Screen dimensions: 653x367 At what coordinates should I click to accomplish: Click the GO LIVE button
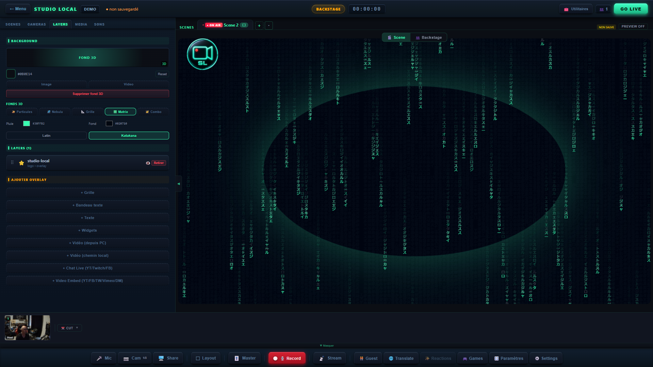pyautogui.click(x=631, y=9)
